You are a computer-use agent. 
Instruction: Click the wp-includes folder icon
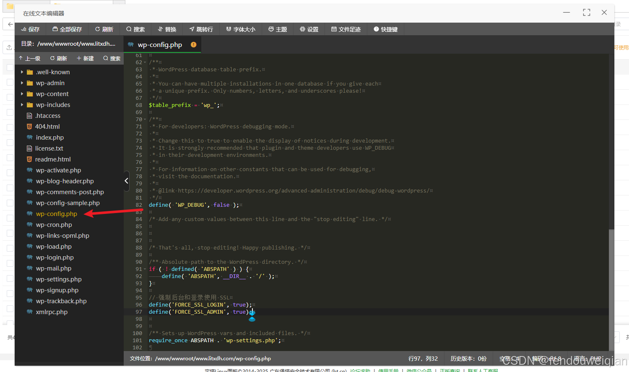pos(30,105)
